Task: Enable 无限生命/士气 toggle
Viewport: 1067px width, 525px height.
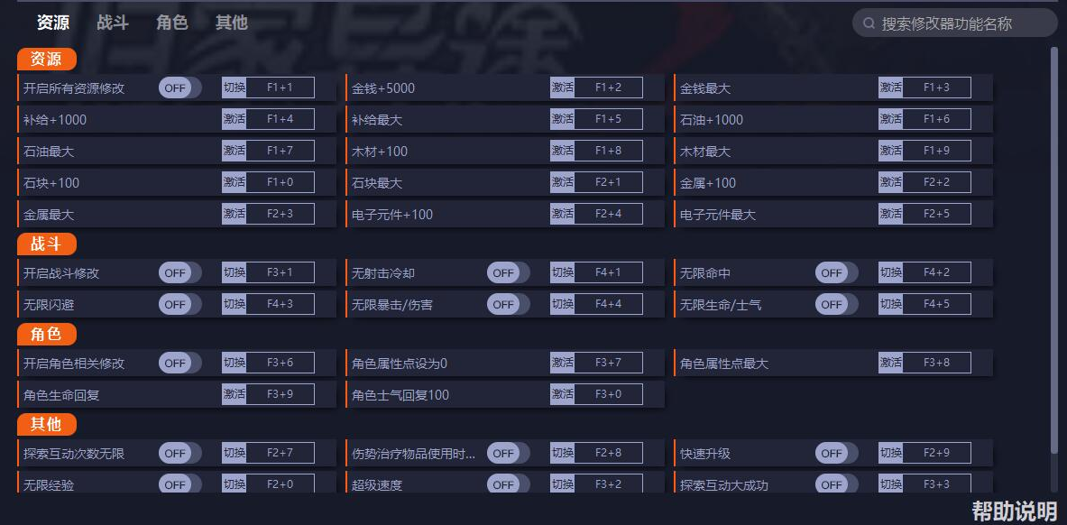Action: tap(836, 304)
